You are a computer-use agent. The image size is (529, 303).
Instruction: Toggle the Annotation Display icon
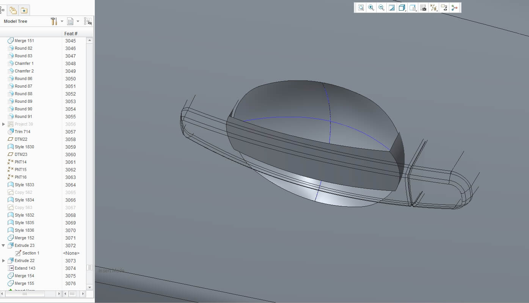[444, 8]
